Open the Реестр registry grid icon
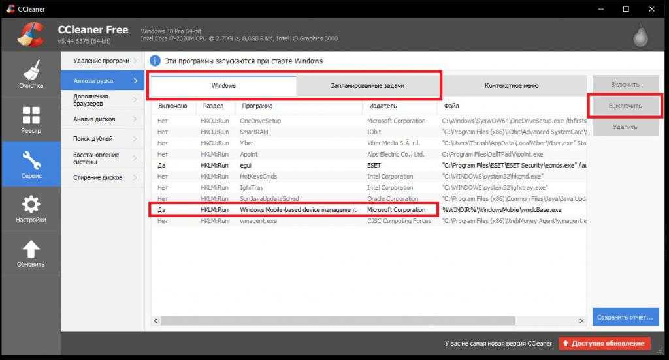The image size is (669, 360). coord(30,116)
